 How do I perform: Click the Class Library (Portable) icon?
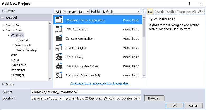click(59, 66)
